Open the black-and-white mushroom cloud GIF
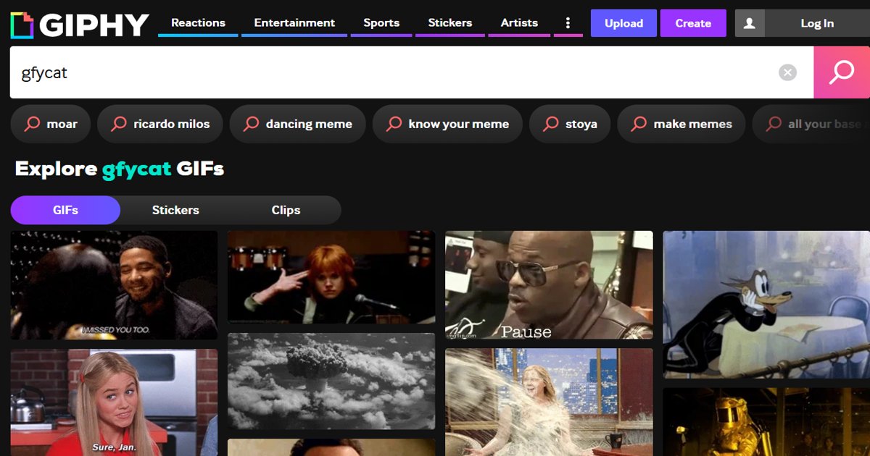Screen dimensions: 870x456 click(x=331, y=381)
